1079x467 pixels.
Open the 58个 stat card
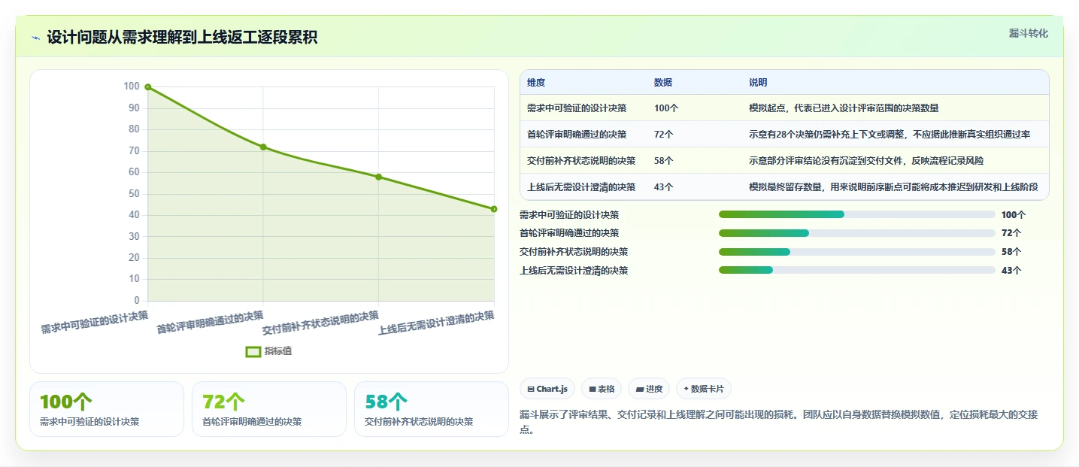click(432, 409)
